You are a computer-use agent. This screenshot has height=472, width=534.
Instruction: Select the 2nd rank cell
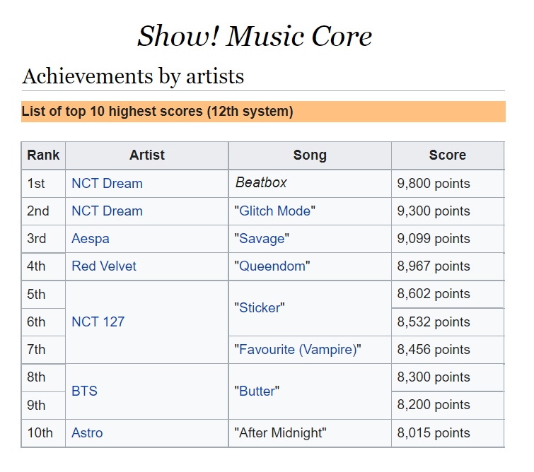(43, 211)
